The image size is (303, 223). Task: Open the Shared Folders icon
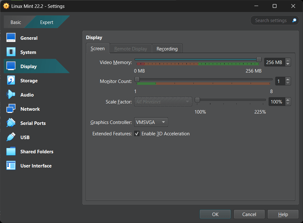point(11,151)
